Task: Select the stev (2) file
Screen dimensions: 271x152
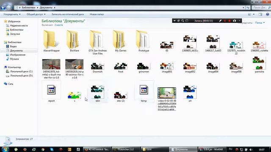Action: click(x=121, y=97)
